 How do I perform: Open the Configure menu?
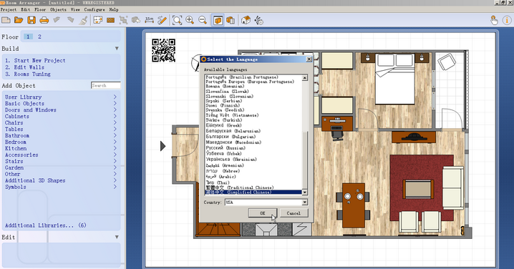[94, 9]
